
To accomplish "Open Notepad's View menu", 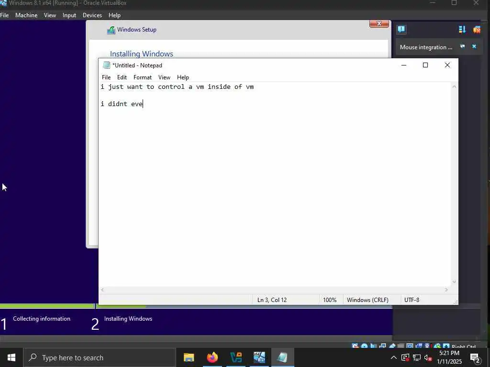I will pos(164,77).
